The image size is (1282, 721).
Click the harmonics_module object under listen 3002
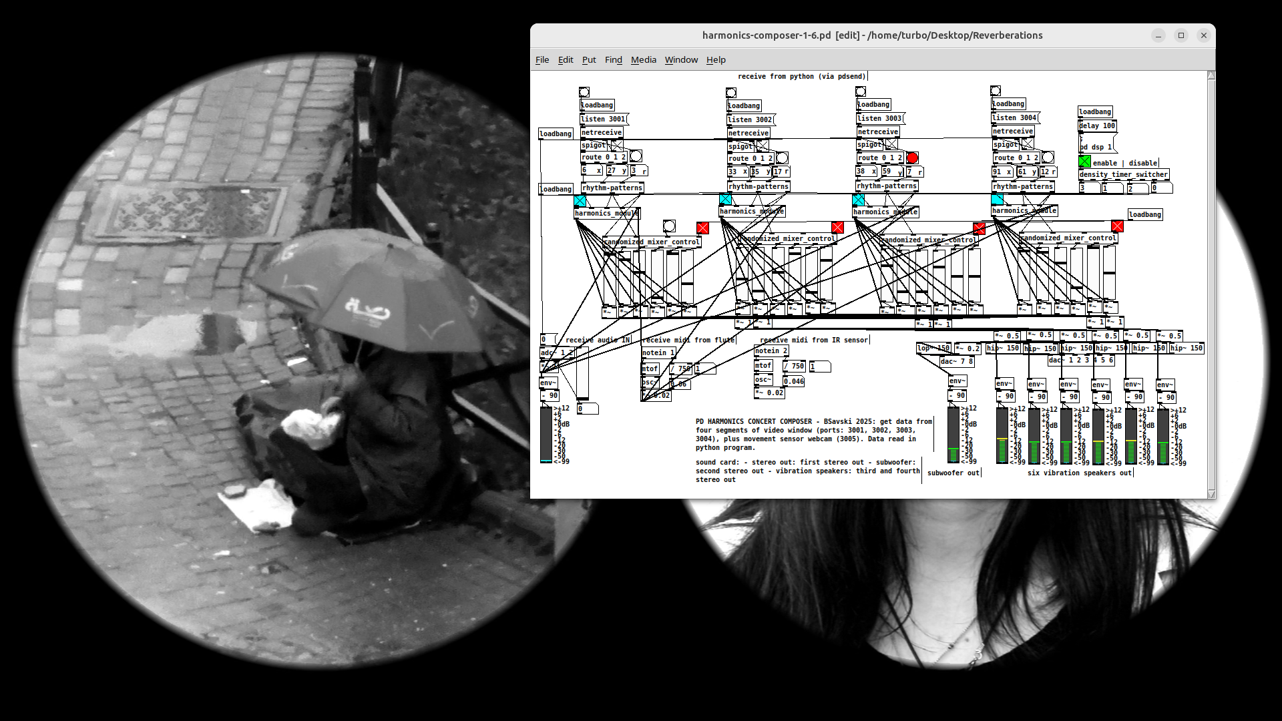[752, 211]
